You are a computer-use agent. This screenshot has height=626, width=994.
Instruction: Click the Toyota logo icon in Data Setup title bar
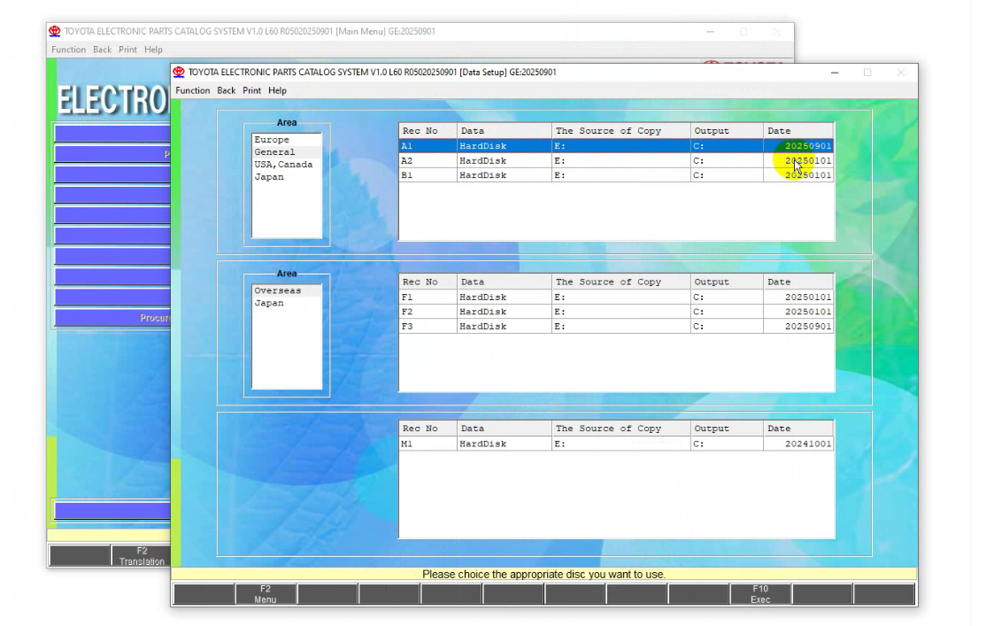(179, 73)
